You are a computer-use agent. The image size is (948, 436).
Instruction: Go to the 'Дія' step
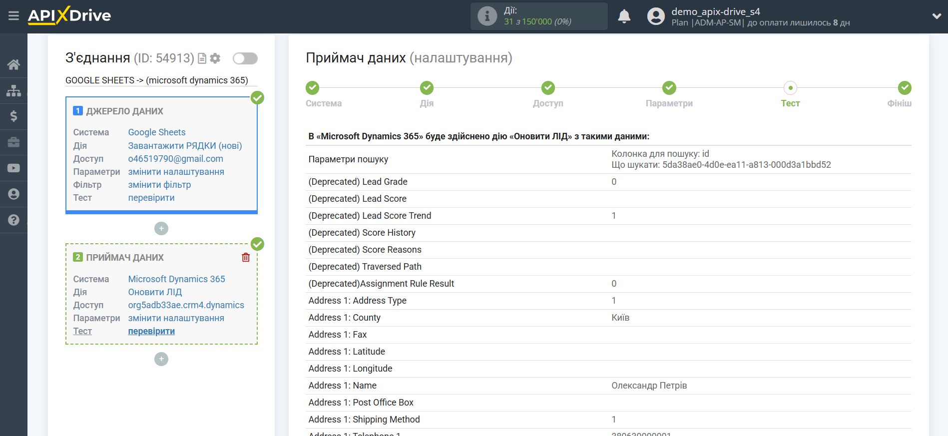(427, 103)
